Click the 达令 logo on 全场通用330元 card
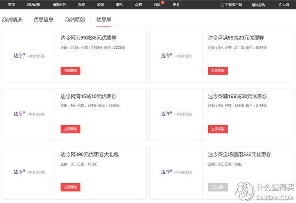 177,172
